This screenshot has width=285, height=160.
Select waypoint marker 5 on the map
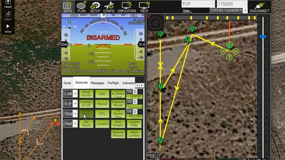[160, 34]
